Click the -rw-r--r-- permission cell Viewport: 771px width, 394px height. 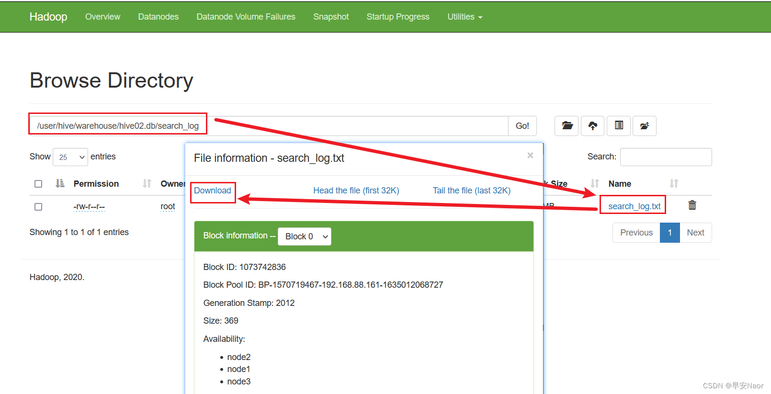[x=89, y=206]
